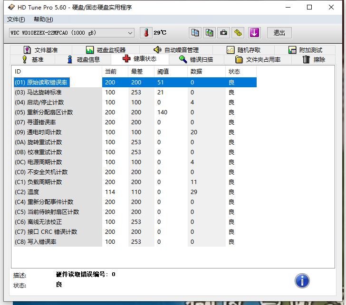
Task: Maximize the HD Tune Pro window
Action: click(x=309, y=7)
